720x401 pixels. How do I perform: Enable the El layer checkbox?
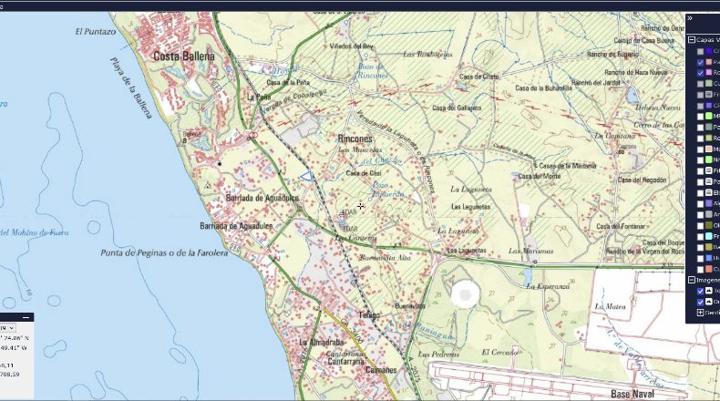(700, 193)
